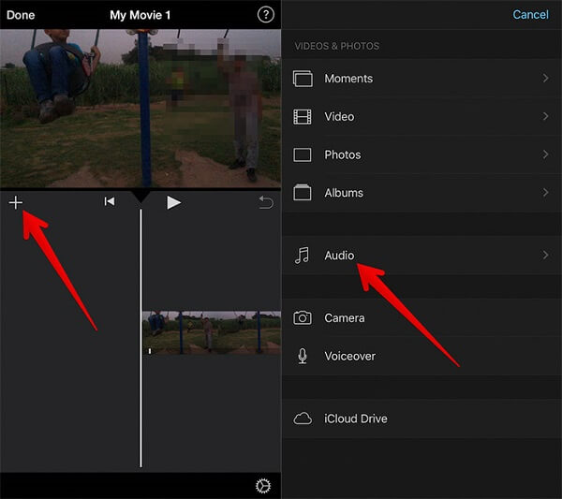This screenshot has height=499, width=562.
Task: Expand the Albums chevron
Action: 545,193
